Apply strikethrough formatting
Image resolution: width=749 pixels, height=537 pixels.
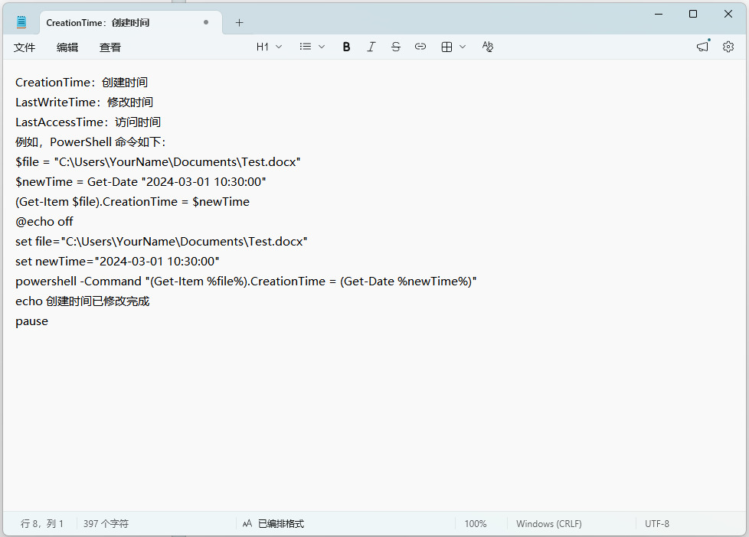pyautogui.click(x=395, y=47)
